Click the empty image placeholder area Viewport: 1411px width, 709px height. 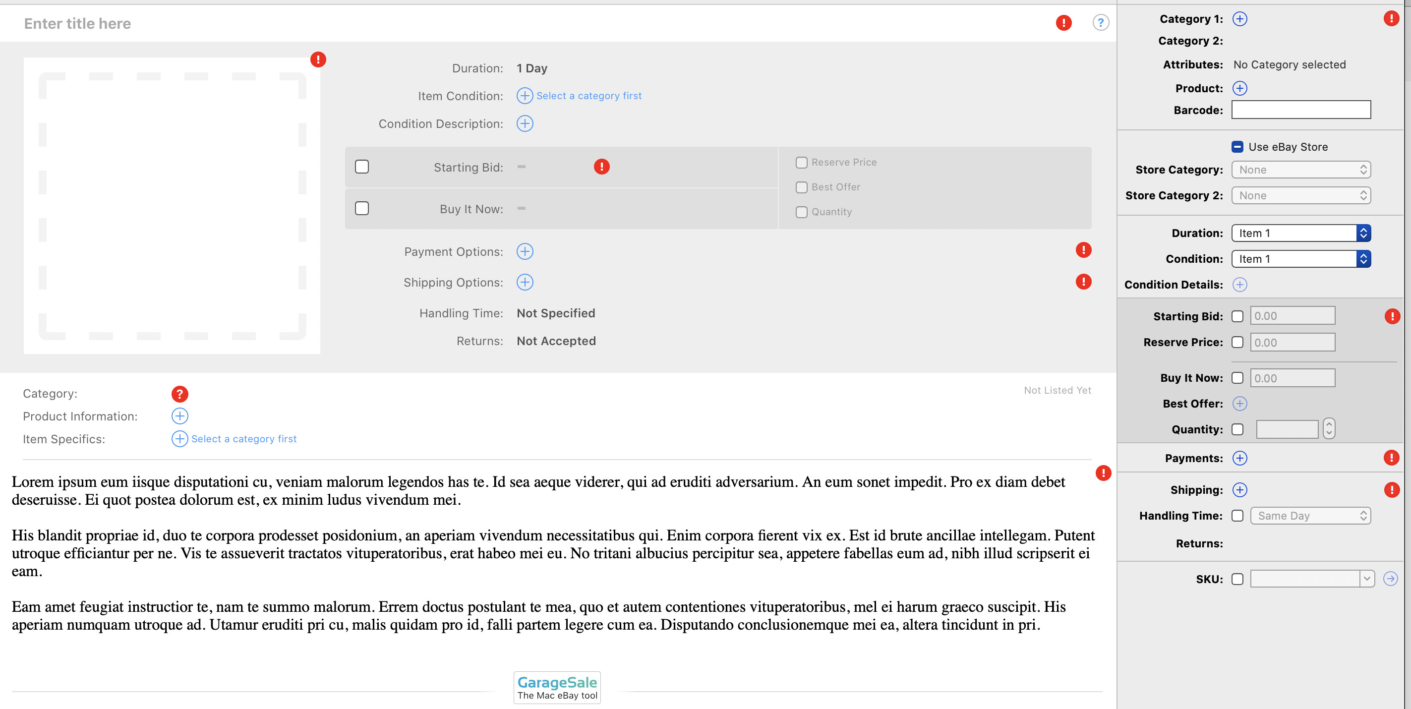[172, 206]
